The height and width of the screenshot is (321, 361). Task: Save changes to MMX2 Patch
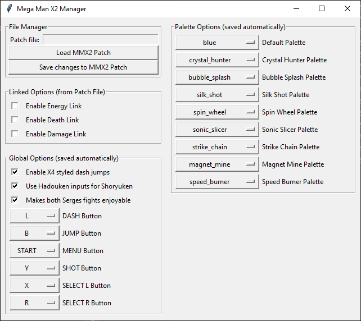[83, 67]
